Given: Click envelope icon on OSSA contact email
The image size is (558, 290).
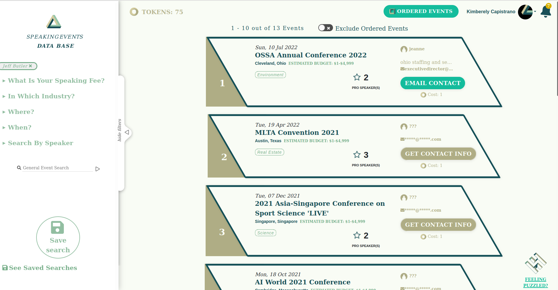Looking at the screenshot, I should click(402, 69).
